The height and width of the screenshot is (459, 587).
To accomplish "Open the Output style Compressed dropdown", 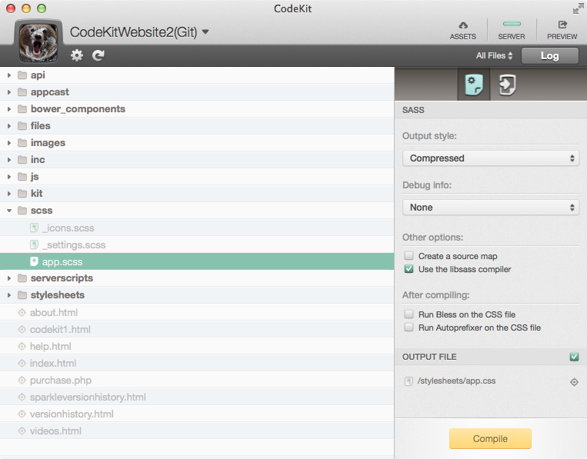I will [x=490, y=158].
